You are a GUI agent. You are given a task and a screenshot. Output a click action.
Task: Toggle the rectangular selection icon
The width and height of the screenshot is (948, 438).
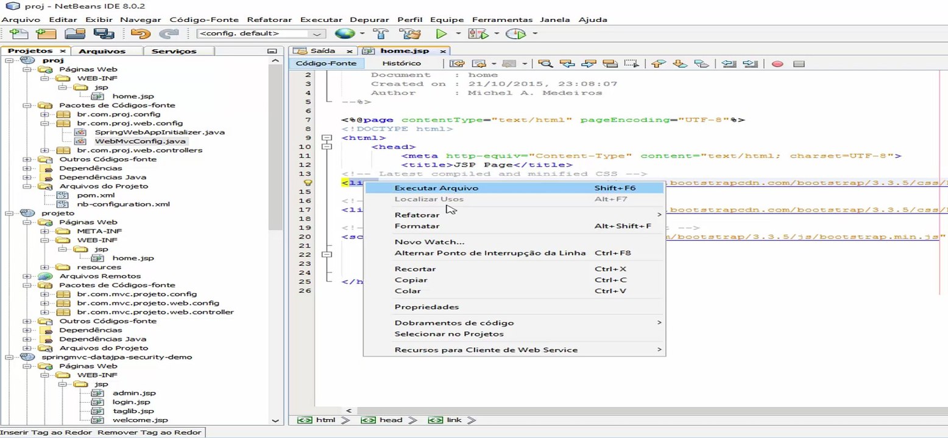coord(631,63)
